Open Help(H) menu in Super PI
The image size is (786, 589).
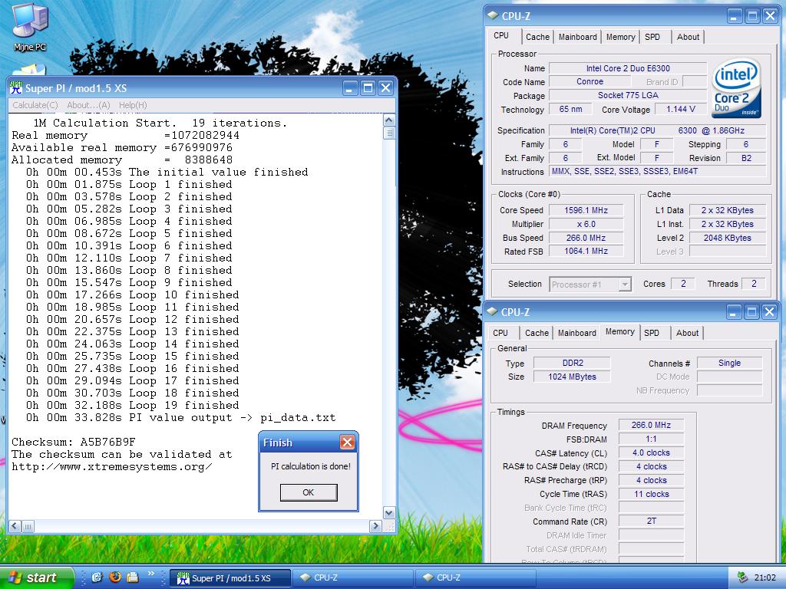point(133,105)
